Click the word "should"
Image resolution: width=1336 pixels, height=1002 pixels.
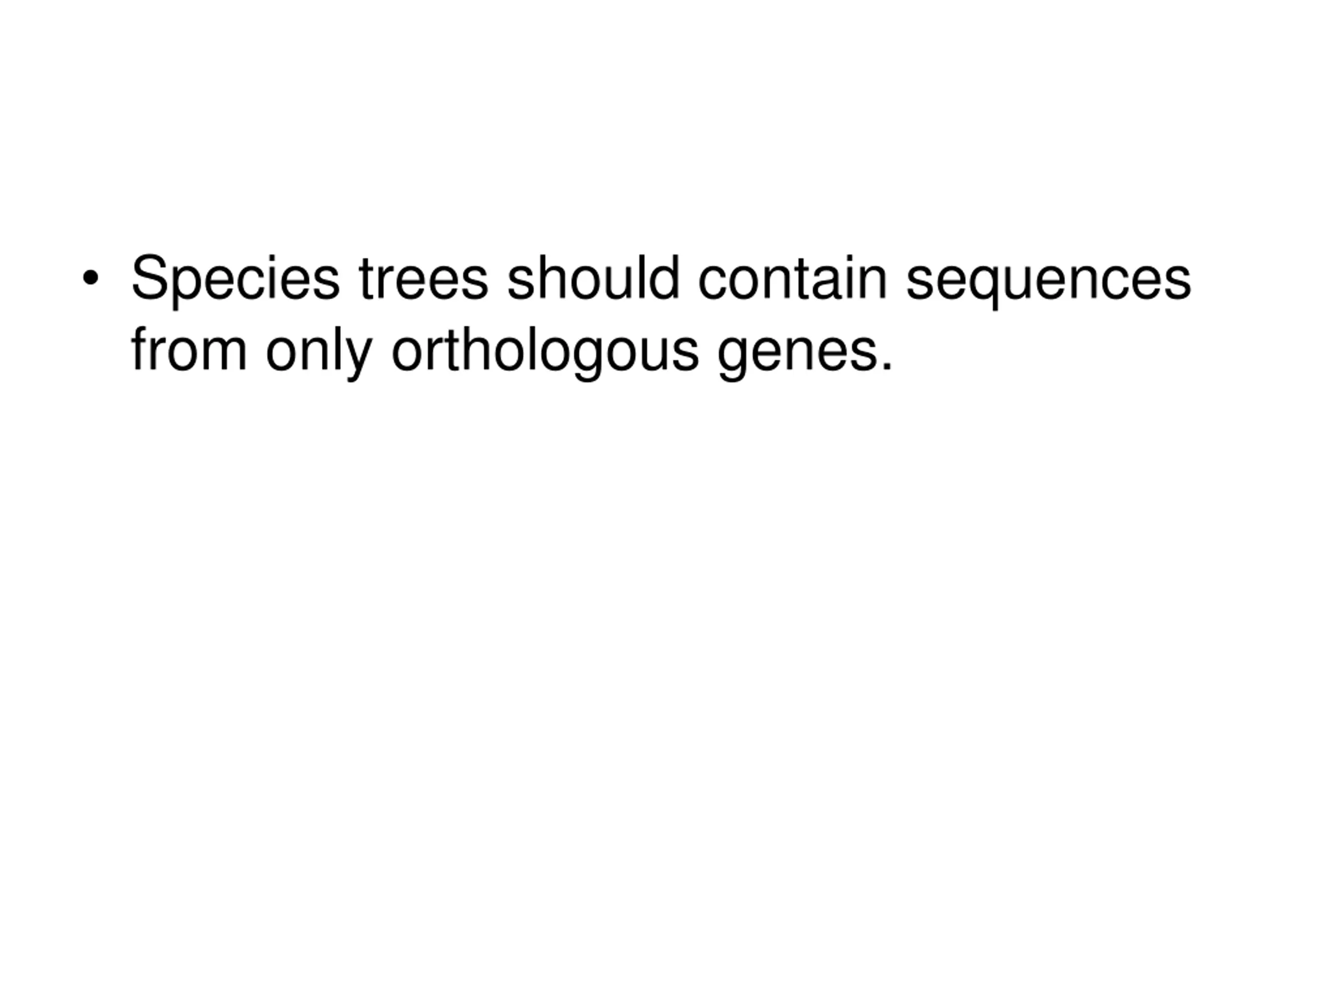point(593,279)
